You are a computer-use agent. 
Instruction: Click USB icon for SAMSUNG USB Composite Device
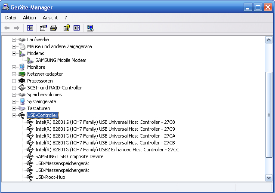tap(30, 156)
